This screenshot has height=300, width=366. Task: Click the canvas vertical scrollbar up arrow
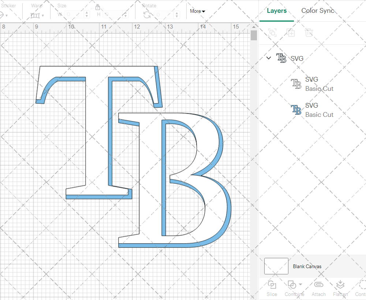coord(254,27)
